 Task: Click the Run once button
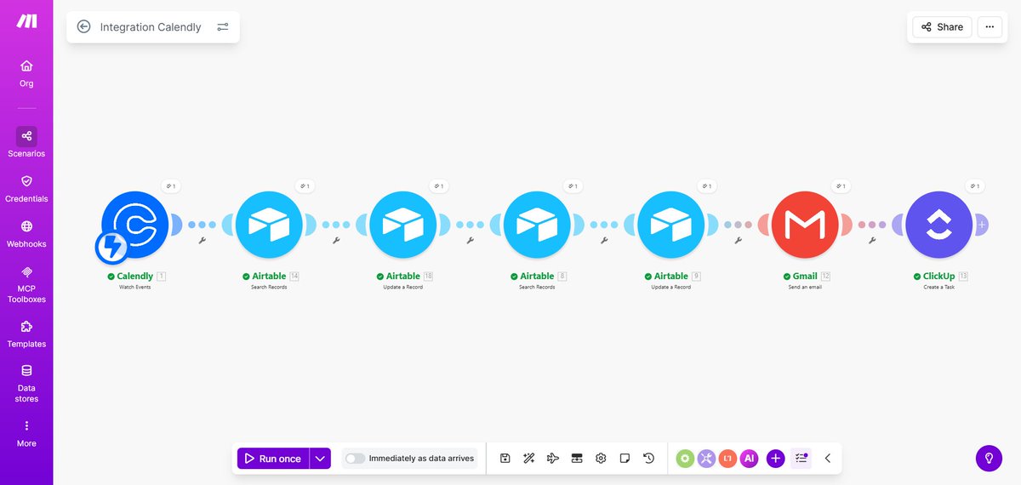pos(273,458)
